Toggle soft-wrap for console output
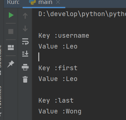The image size is (126, 120). [x=25, y=42]
